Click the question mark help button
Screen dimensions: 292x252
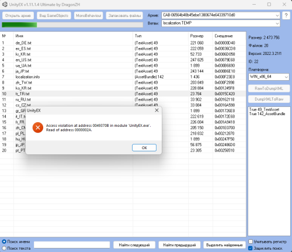click(286, 15)
